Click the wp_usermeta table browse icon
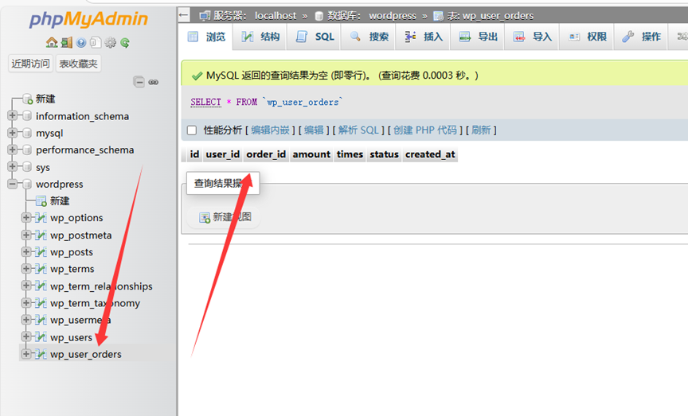Image resolution: width=688 pixels, height=416 pixels. point(41,320)
